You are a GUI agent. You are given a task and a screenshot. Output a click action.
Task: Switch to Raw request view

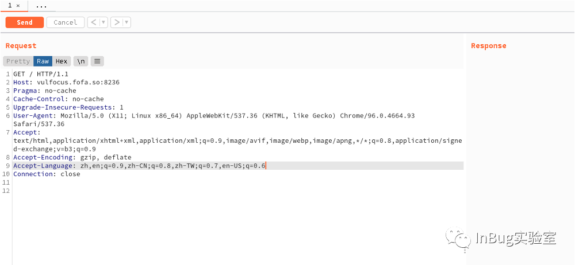(x=43, y=61)
